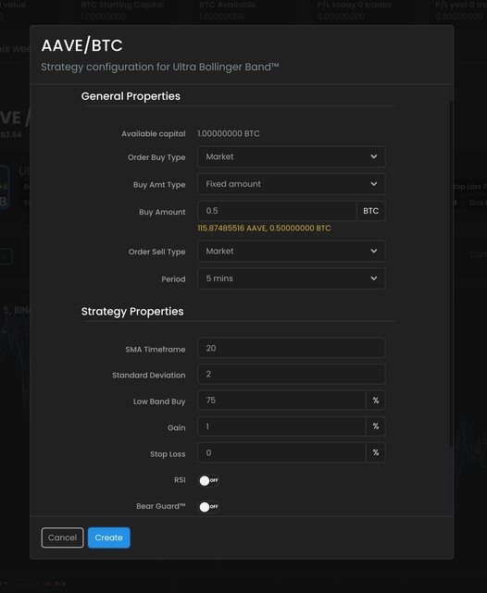Click the Strategy Properties heading
This screenshot has height=593, width=487.
pyautogui.click(x=132, y=311)
